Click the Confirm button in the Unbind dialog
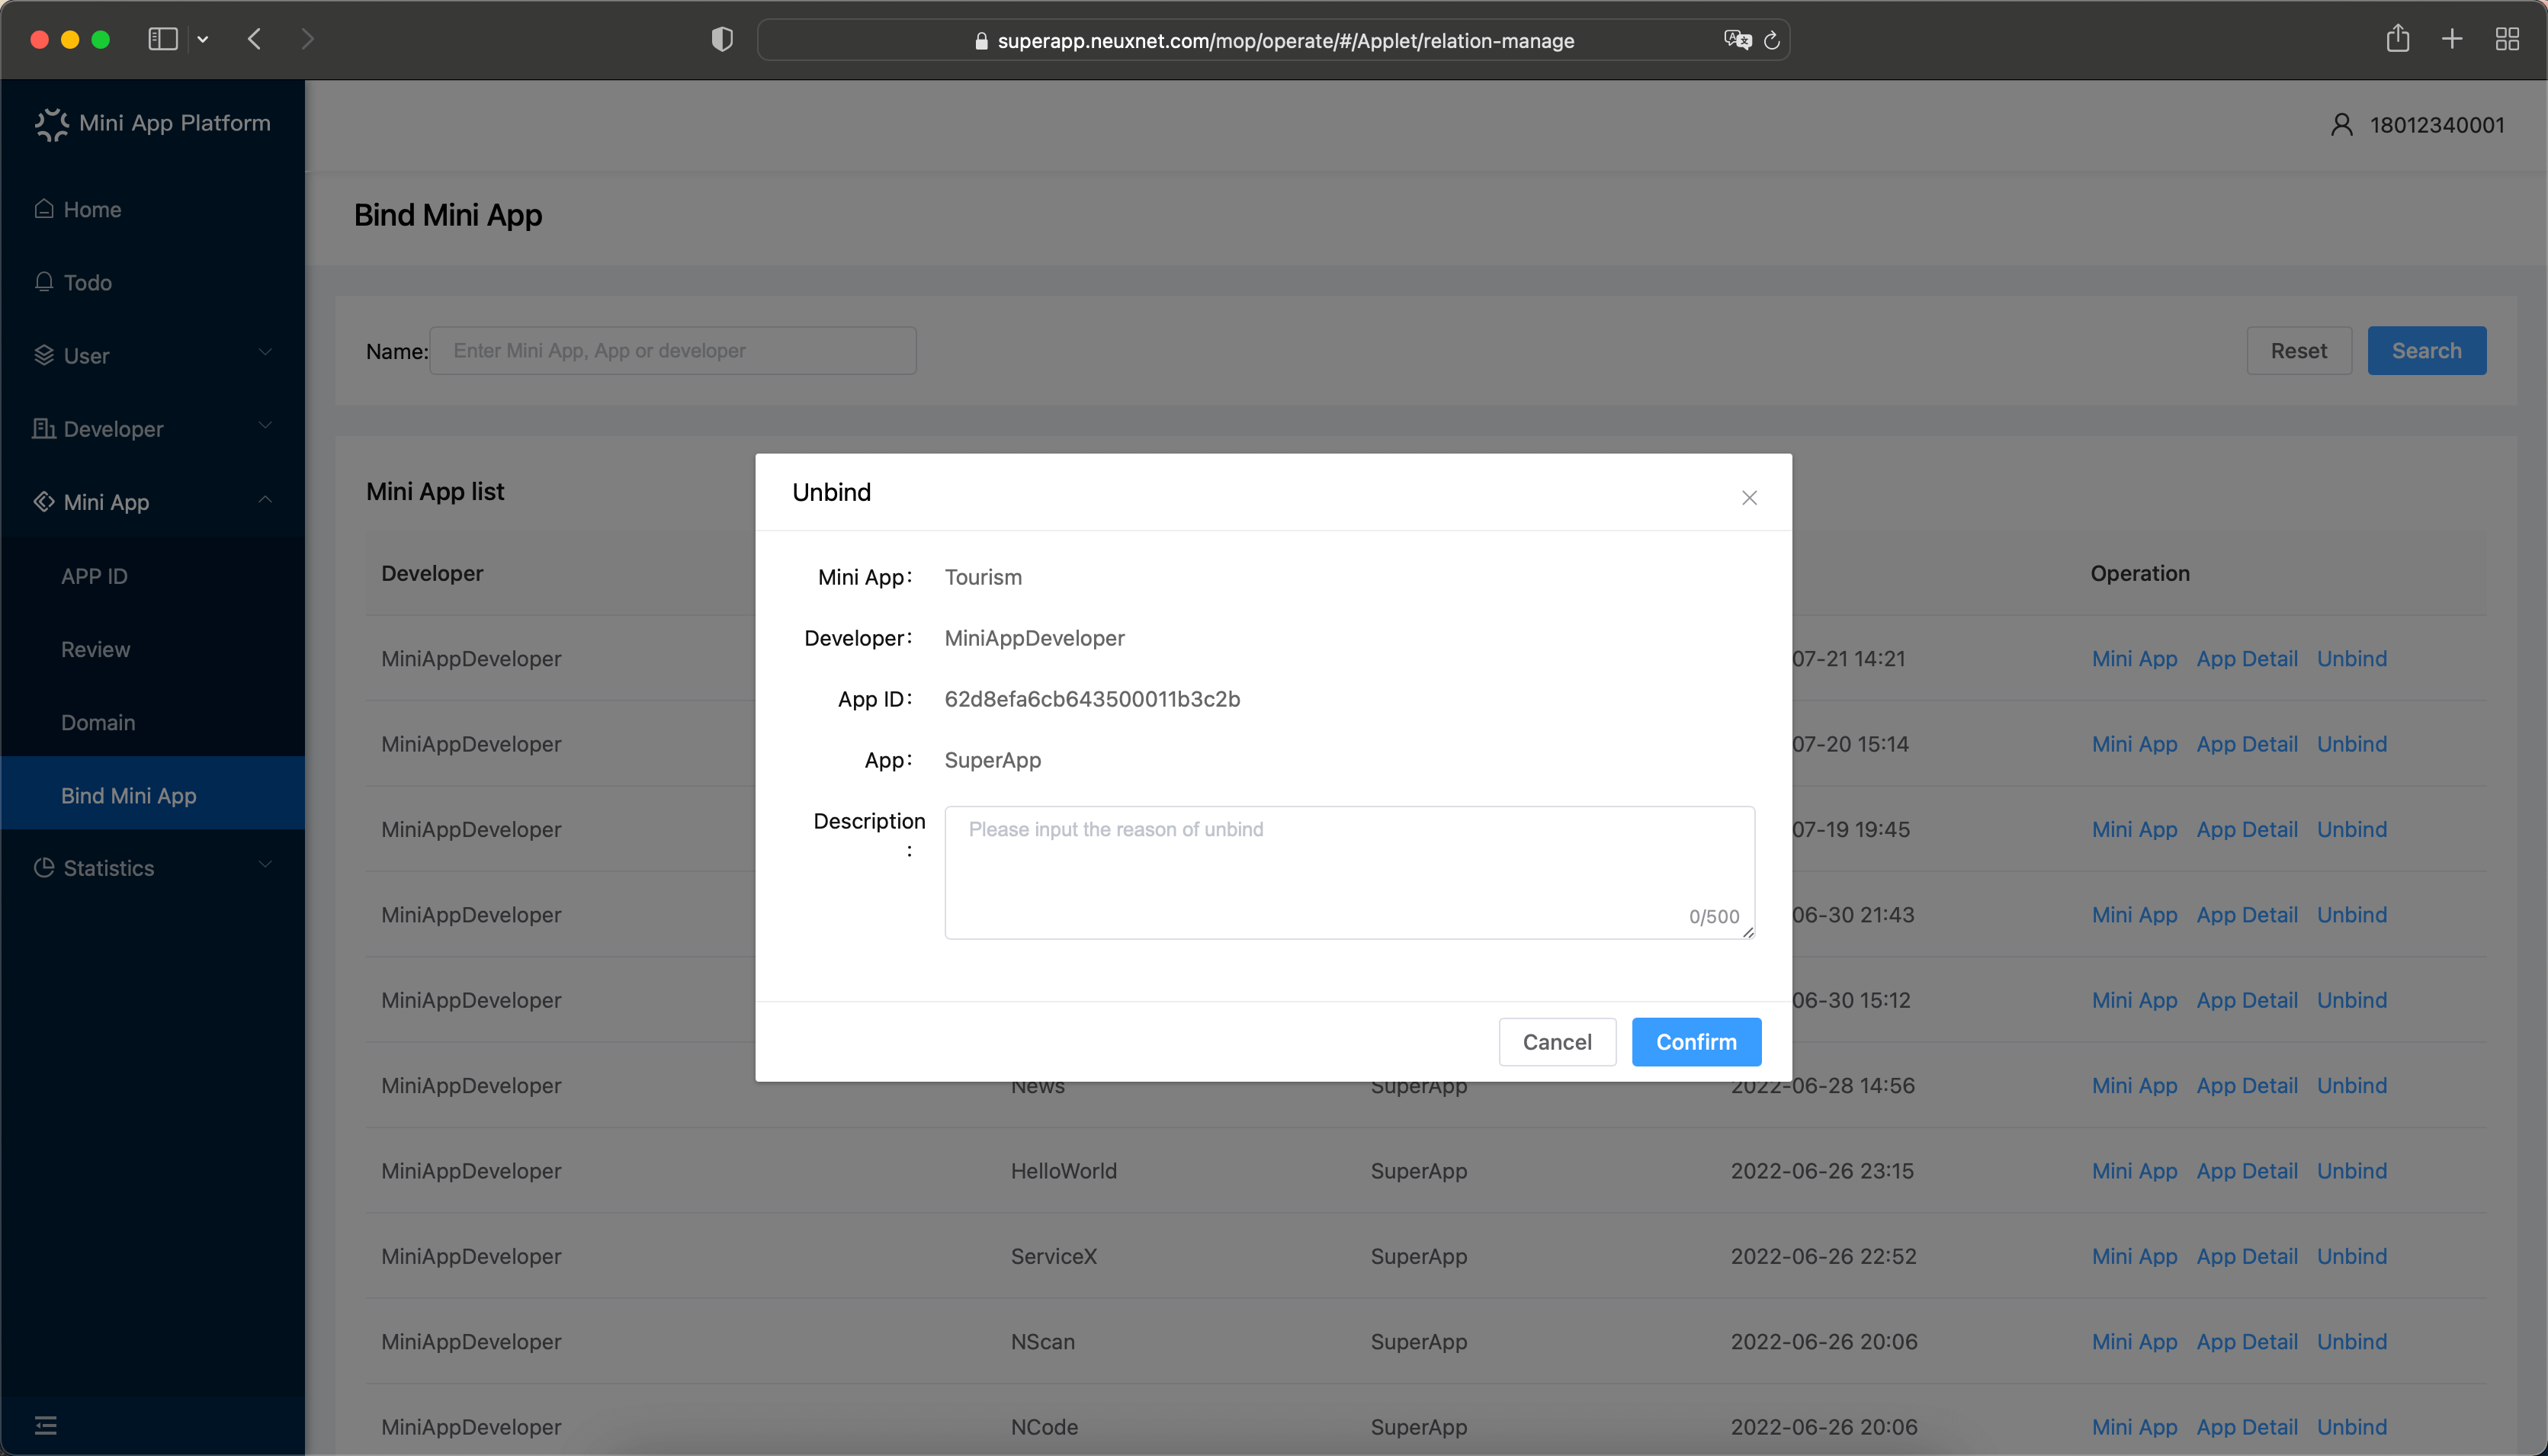Screen dimensions: 2548x1456 point(1696,1042)
